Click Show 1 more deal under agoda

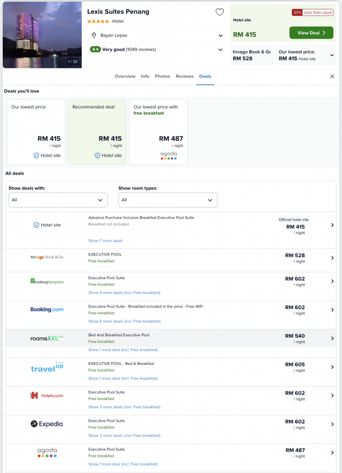pyautogui.click(x=123, y=464)
